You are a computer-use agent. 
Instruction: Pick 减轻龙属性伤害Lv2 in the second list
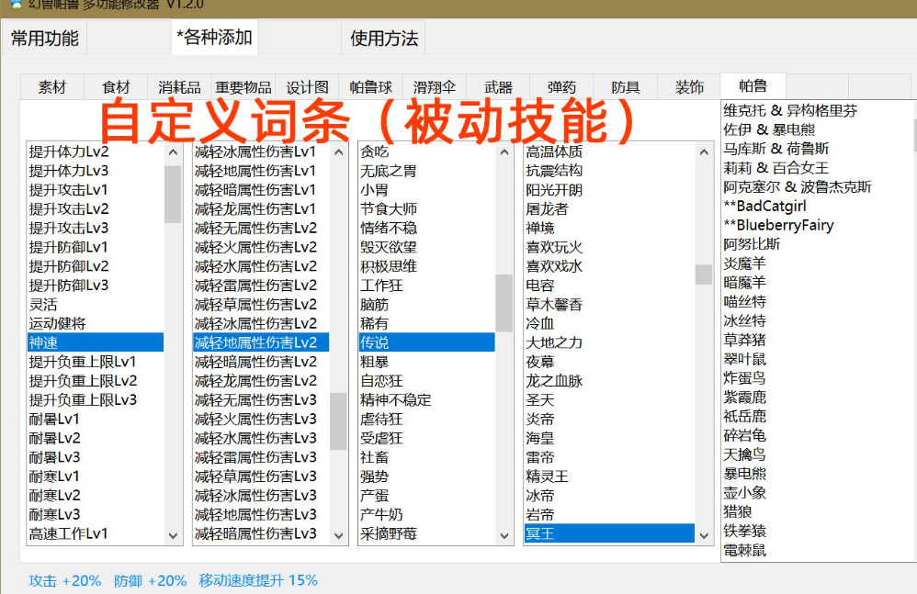pos(255,381)
